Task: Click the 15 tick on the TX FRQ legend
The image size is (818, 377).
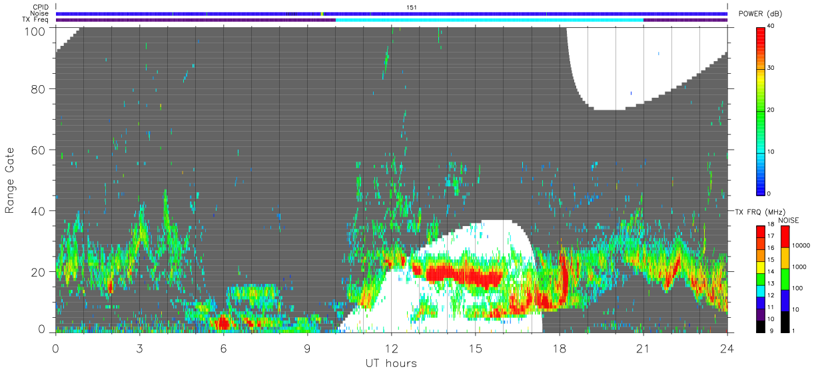Action: pyautogui.click(x=771, y=260)
